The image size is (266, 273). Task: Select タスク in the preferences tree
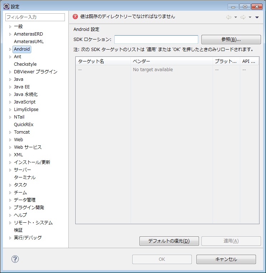[x=20, y=185]
